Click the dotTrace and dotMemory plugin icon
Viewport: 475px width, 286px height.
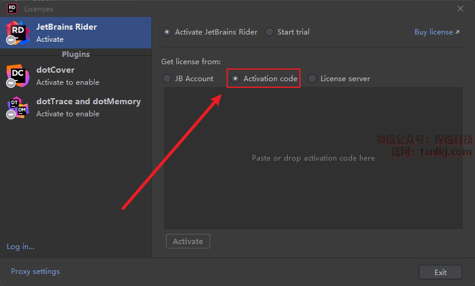(x=18, y=107)
